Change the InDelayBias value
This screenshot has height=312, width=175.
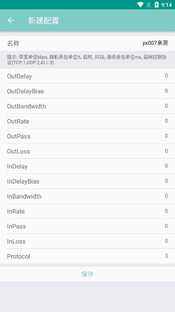(x=166, y=181)
